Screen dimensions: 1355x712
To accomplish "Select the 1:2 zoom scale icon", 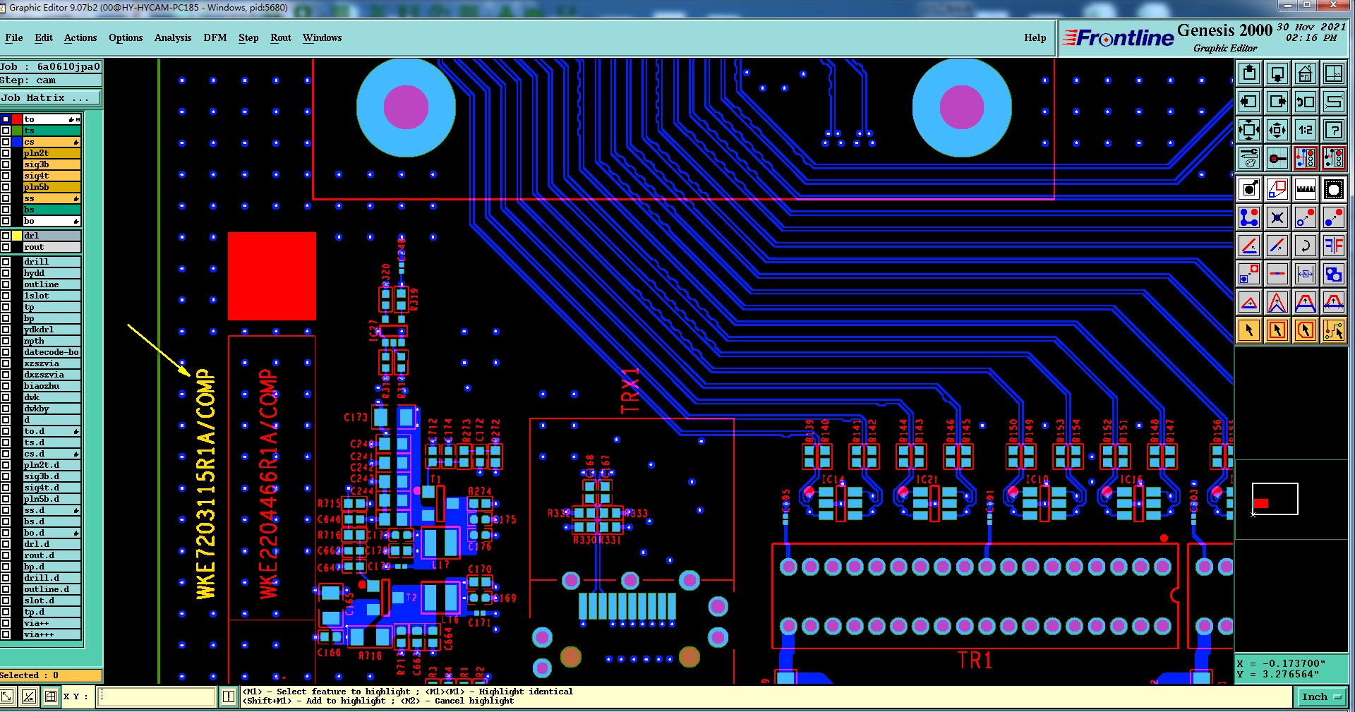I will (x=1306, y=130).
